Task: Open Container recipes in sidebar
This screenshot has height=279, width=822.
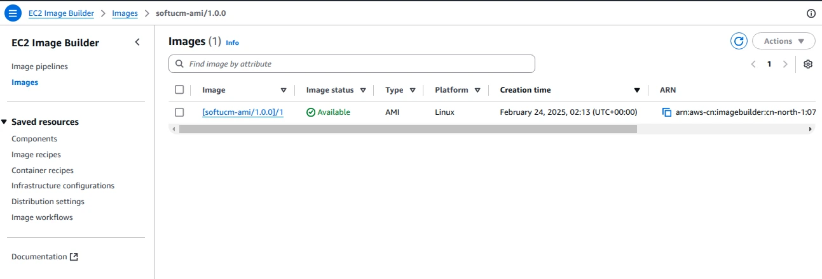Action: tap(43, 171)
